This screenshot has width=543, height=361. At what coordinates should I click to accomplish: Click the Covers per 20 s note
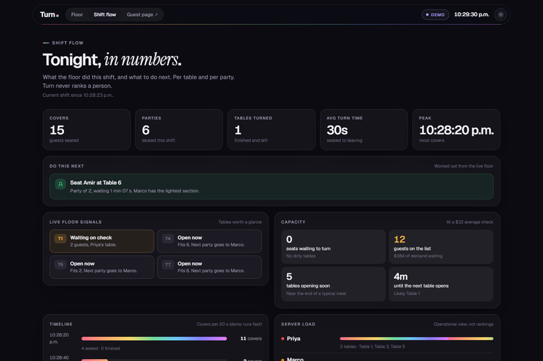pos(229,325)
